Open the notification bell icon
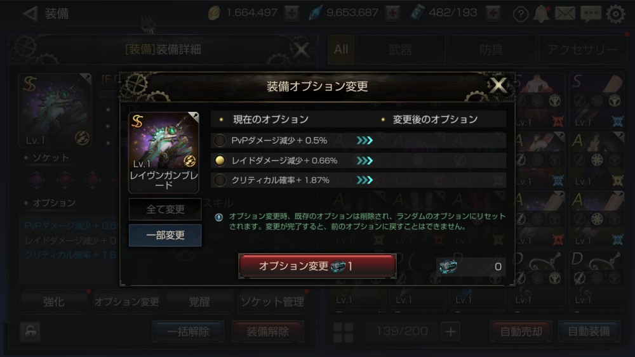The height and width of the screenshot is (357, 635). click(x=541, y=14)
